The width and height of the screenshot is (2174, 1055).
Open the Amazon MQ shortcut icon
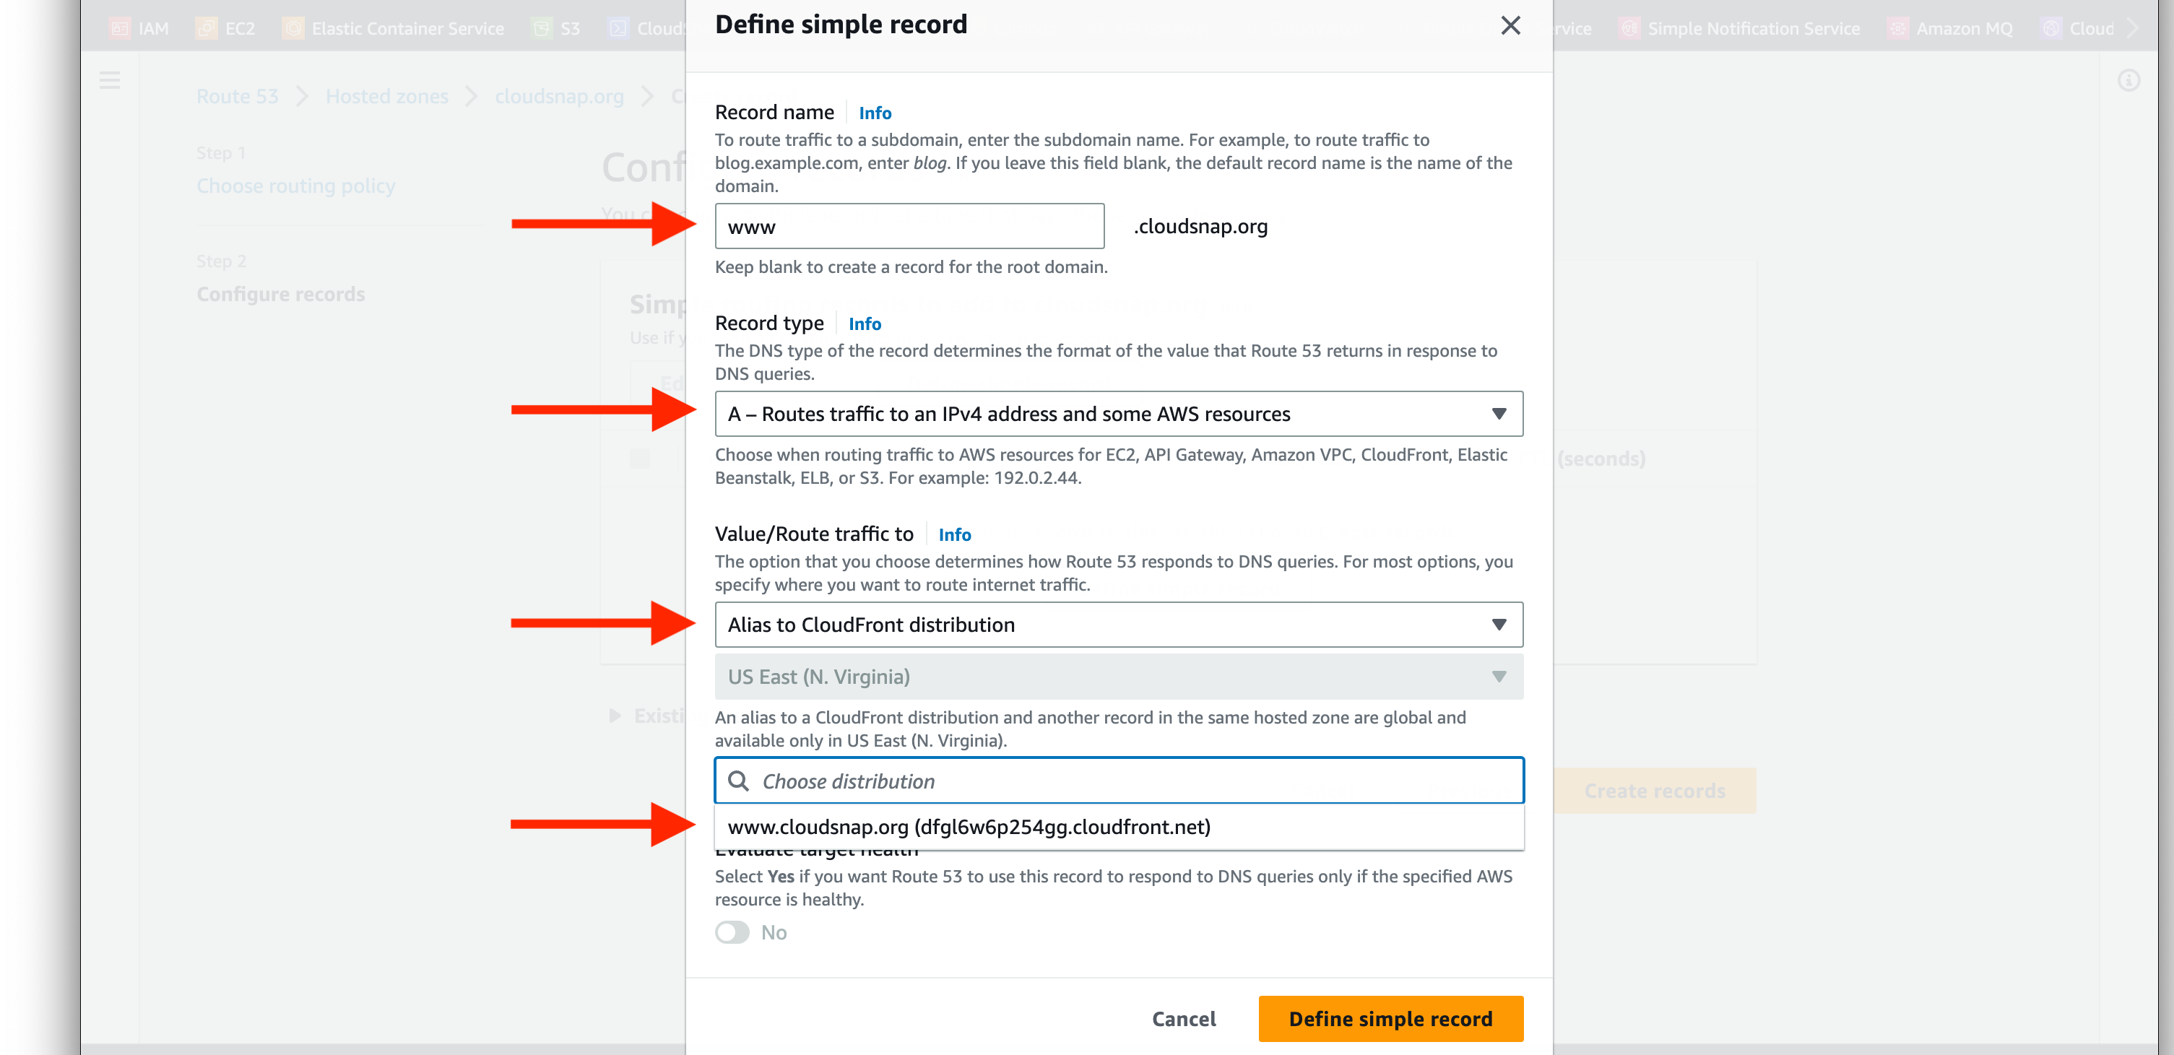click(1897, 29)
